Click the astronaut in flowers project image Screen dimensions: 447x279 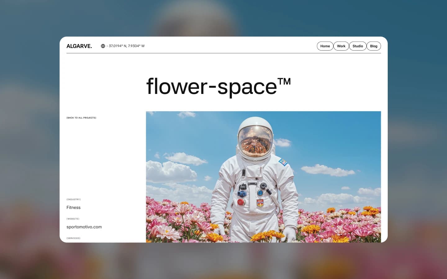263,177
